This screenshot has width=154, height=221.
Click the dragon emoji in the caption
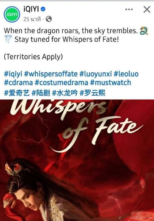144,31
